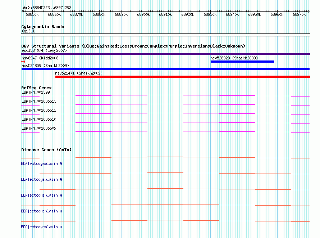The height and width of the screenshot is (238, 320).
Task: Select the short blue nsv526923 gain bar
Action: click(242, 62)
